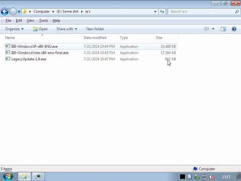Screen dimensions: 241x181
Task: Open the Help menu
Action: click(x=56, y=21)
